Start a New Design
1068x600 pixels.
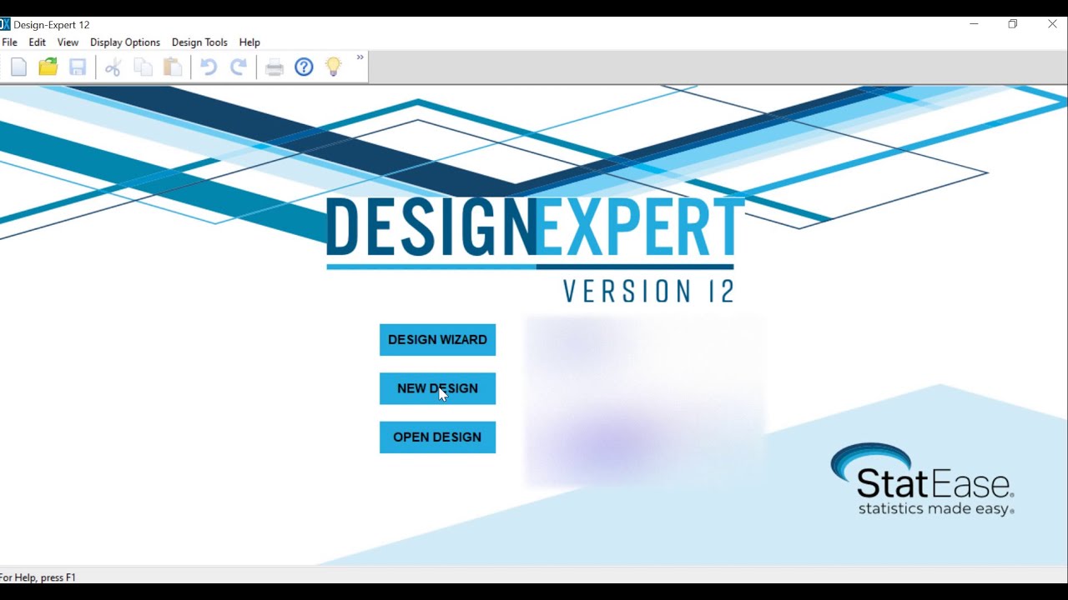tap(437, 388)
